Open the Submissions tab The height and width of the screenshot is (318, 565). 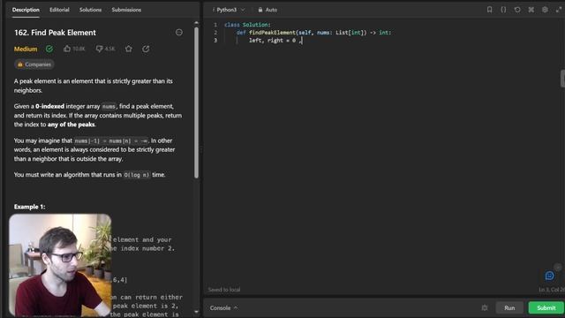coord(126,10)
